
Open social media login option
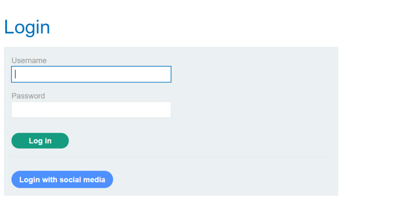[x=62, y=180]
